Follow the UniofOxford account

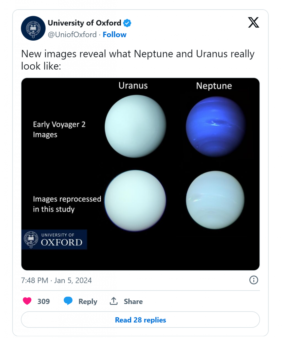[x=114, y=35]
